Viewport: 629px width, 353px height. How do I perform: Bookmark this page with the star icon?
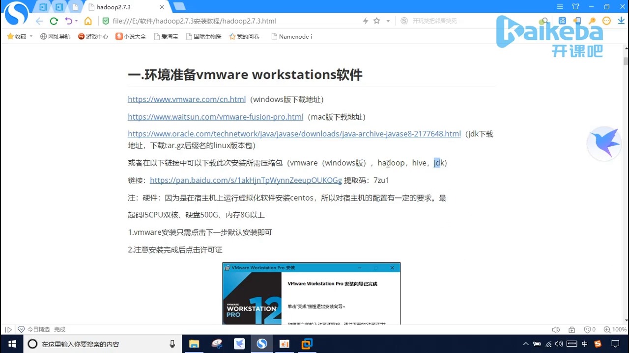[x=376, y=21]
